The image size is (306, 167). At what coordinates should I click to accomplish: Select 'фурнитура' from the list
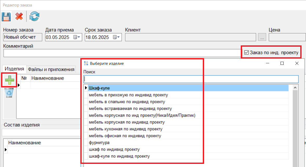99,143
